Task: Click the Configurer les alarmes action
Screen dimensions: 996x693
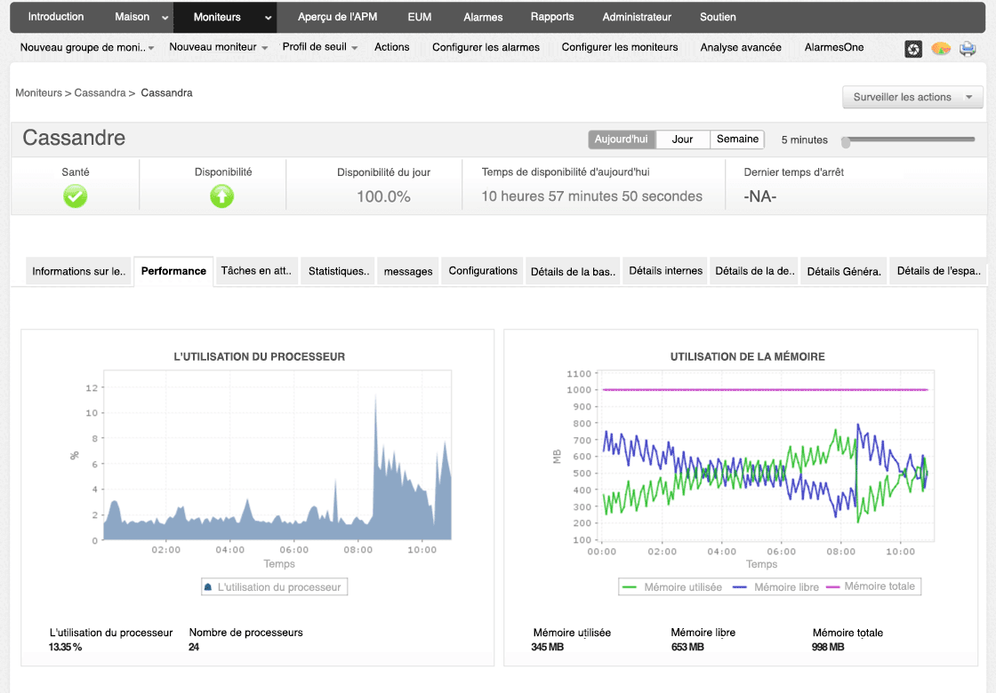Action: click(x=486, y=47)
